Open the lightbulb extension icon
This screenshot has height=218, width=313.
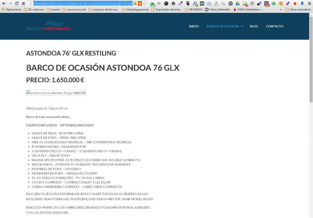[245, 4]
